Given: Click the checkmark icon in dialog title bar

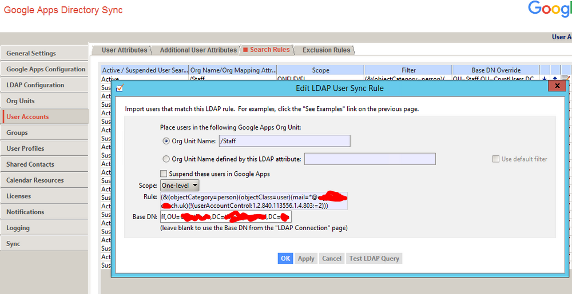Looking at the screenshot, I should click(120, 88).
